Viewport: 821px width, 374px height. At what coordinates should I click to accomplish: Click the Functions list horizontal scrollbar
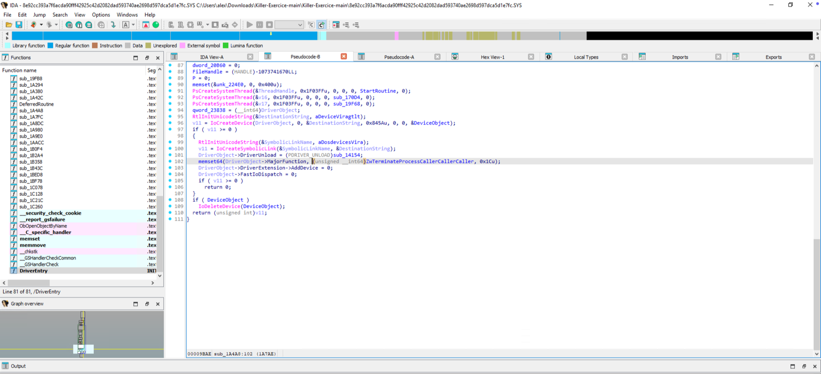(x=29, y=283)
